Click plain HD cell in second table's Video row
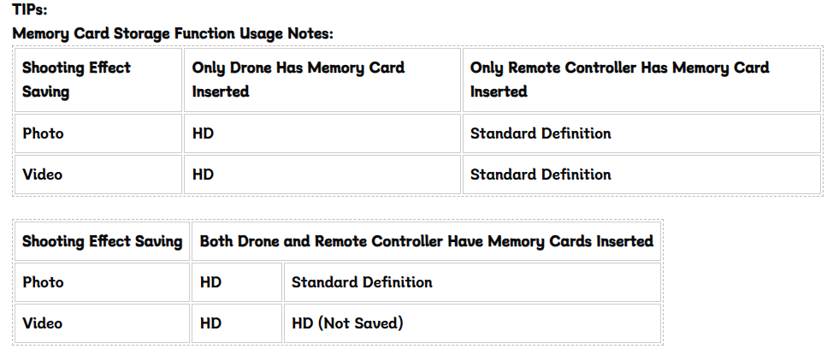Viewport: 833px width, 355px height. [x=210, y=323]
